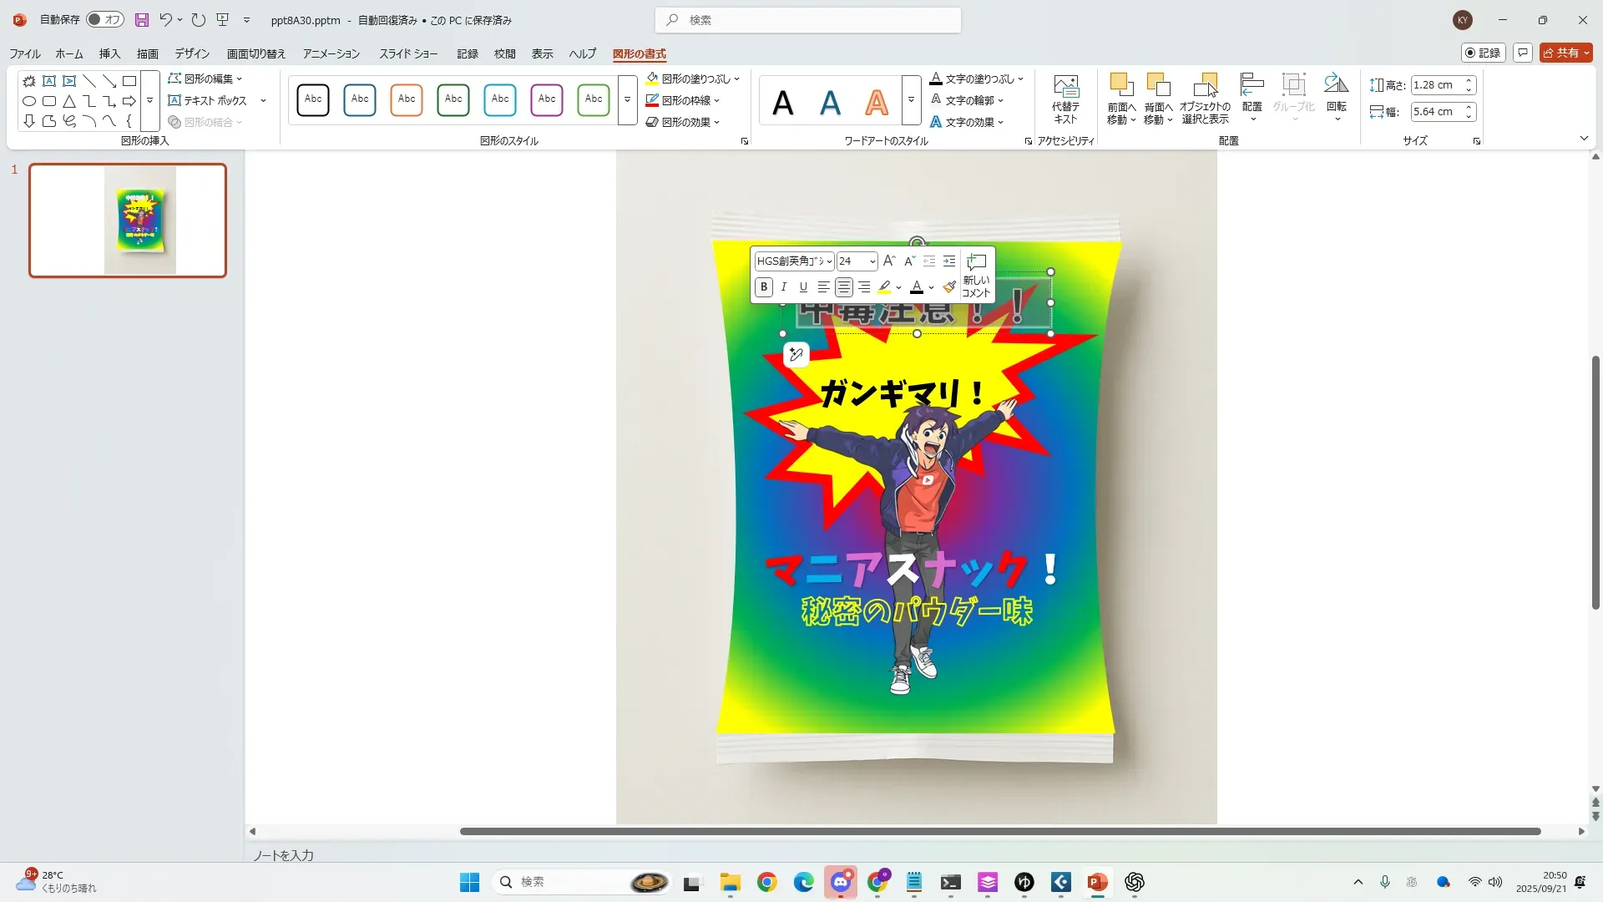Open the selection pane icon
The height and width of the screenshot is (902, 1603).
tap(1205, 87)
